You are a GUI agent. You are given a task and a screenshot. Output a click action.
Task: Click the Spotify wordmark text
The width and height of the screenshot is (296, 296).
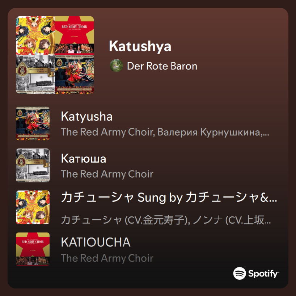tap(263, 274)
